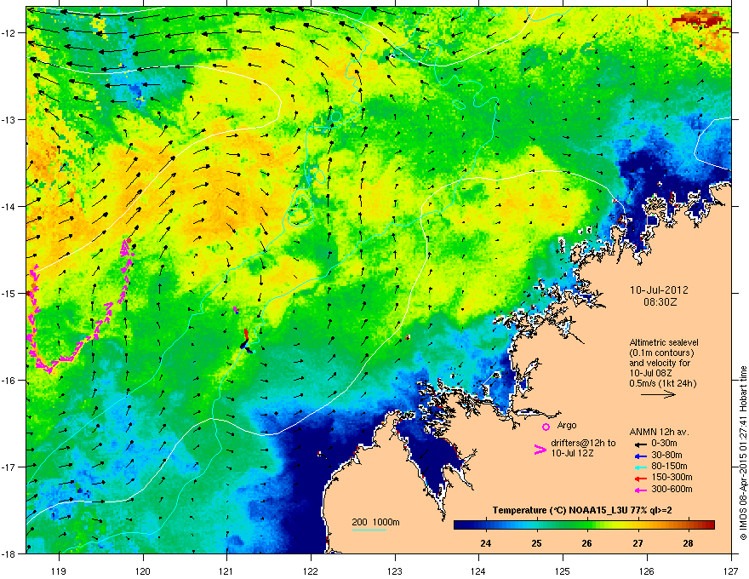Click the longitude axis label 123
Viewport: 749px width, 579px height.
pyautogui.click(x=395, y=570)
